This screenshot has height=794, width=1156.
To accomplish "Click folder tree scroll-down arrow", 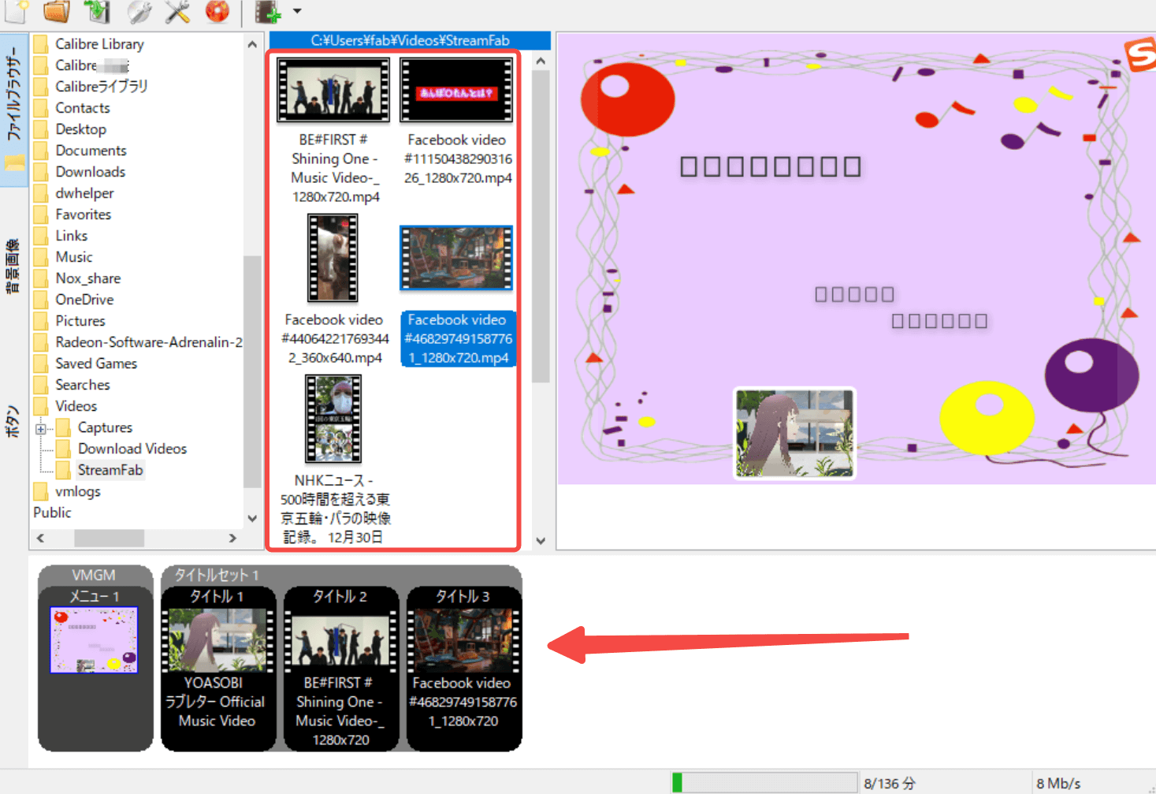I will pos(252,518).
